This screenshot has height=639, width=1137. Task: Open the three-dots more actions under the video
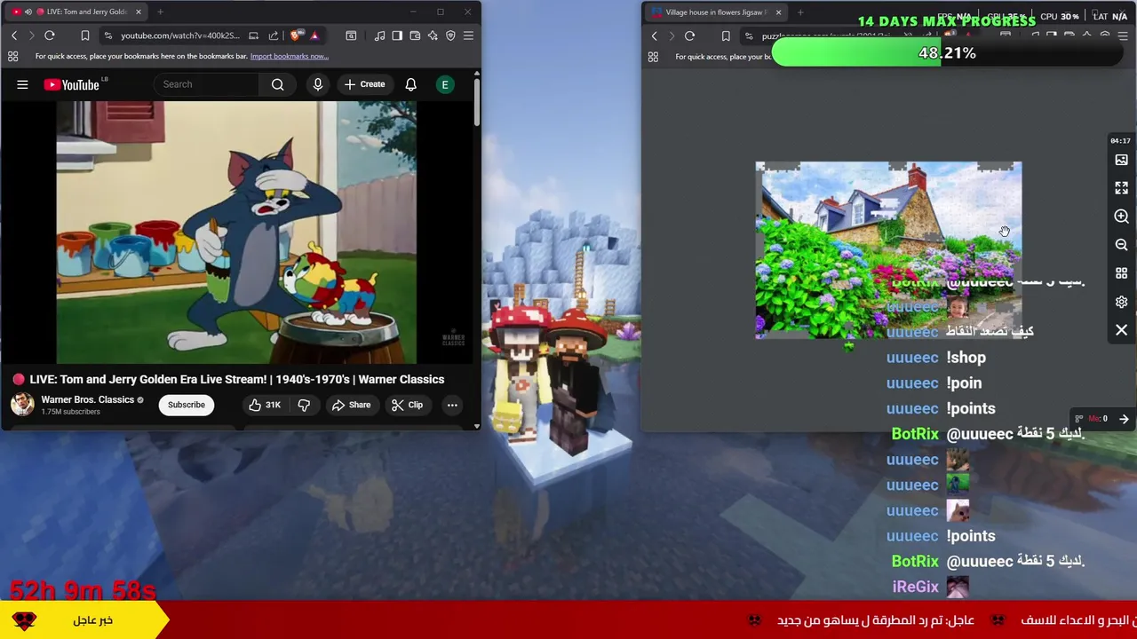pos(452,405)
